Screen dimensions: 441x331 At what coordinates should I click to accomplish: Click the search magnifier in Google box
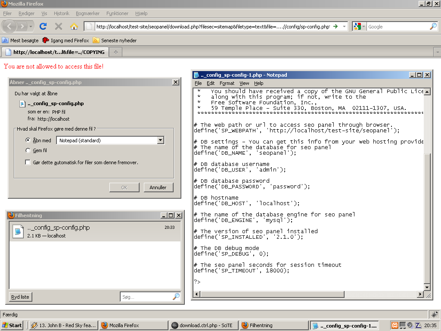433,26
